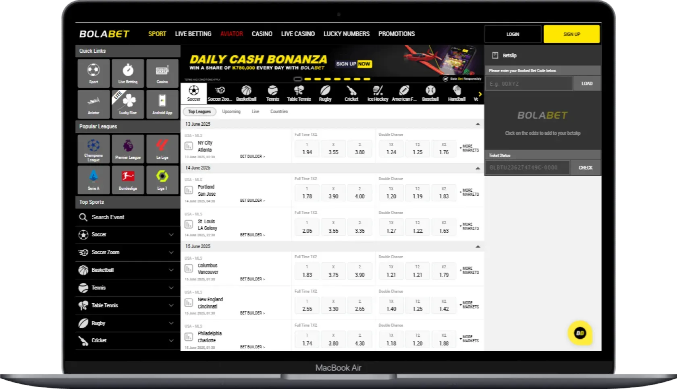Open the yellow BB chat bubble
The image size is (677, 389).
point(580,333)
